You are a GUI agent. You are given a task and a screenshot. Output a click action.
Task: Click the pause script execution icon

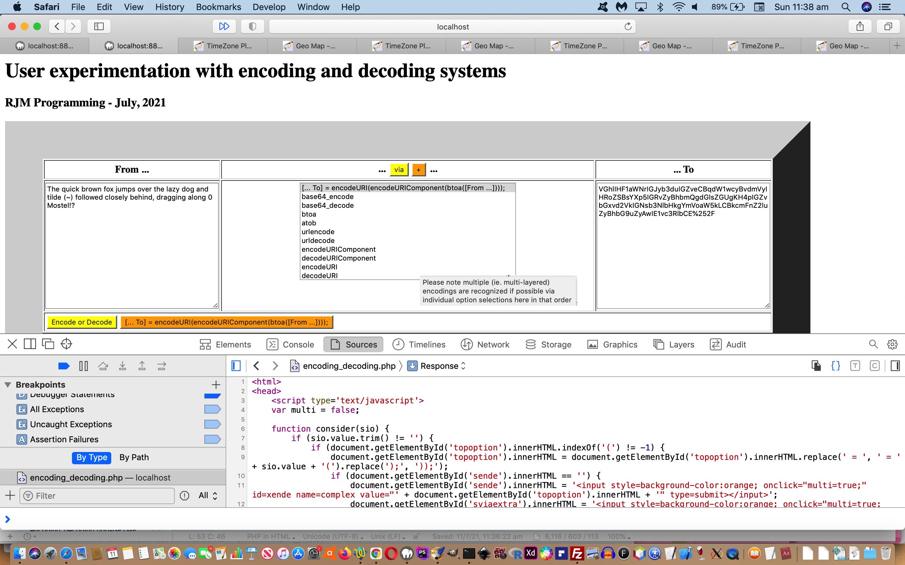[x=83, y=366]
